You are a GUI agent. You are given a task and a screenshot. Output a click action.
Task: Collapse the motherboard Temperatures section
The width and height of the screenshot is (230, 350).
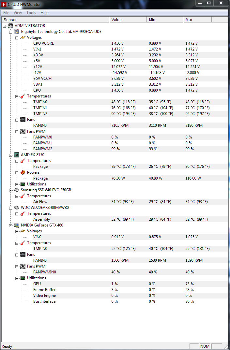(17, 96)
